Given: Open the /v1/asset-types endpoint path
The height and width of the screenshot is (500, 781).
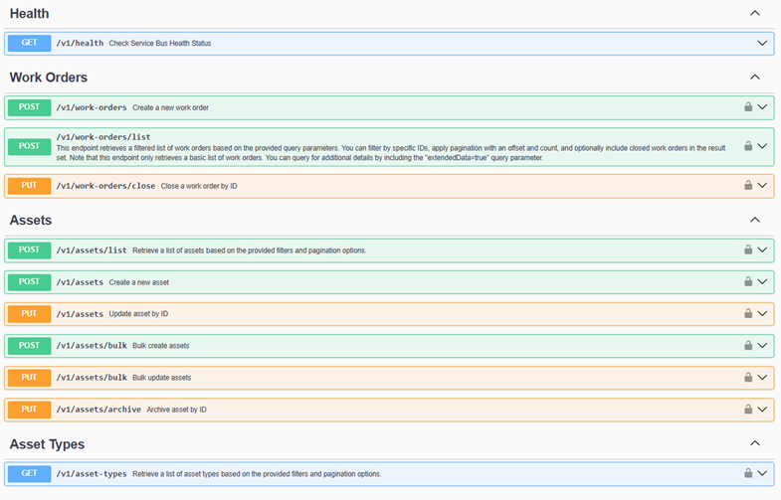Looking at the screenshot, I should coord(92,473).
